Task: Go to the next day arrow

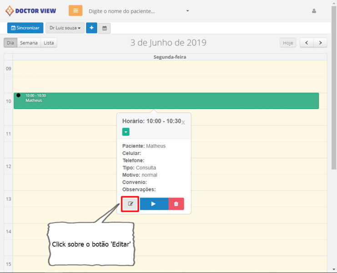Action: [321, 43]
